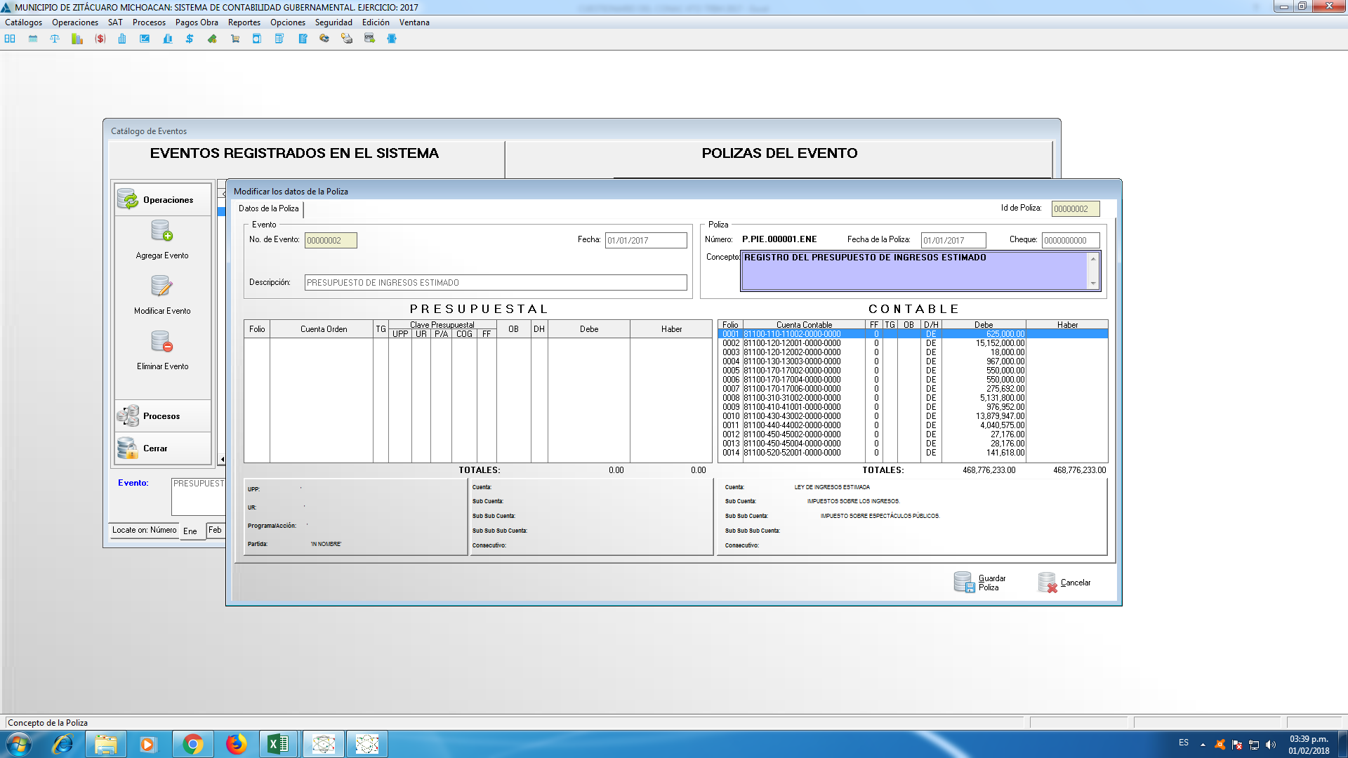Click the Modificar Evento pencil icon
This screenshot has width=1348, height=758.
coord(162,286)
